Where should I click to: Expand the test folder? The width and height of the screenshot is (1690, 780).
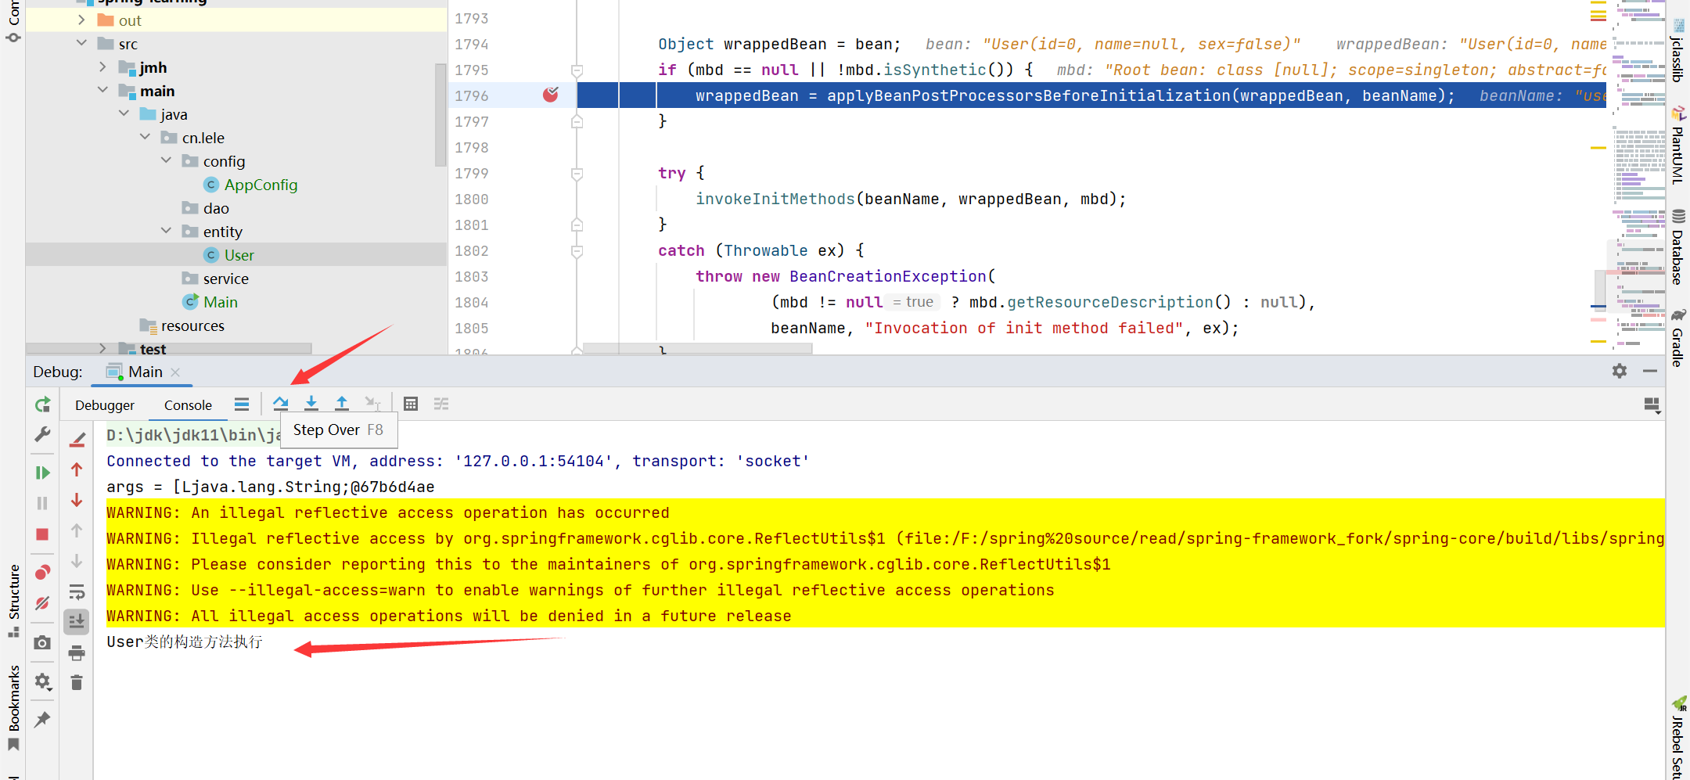coord(102,348)
